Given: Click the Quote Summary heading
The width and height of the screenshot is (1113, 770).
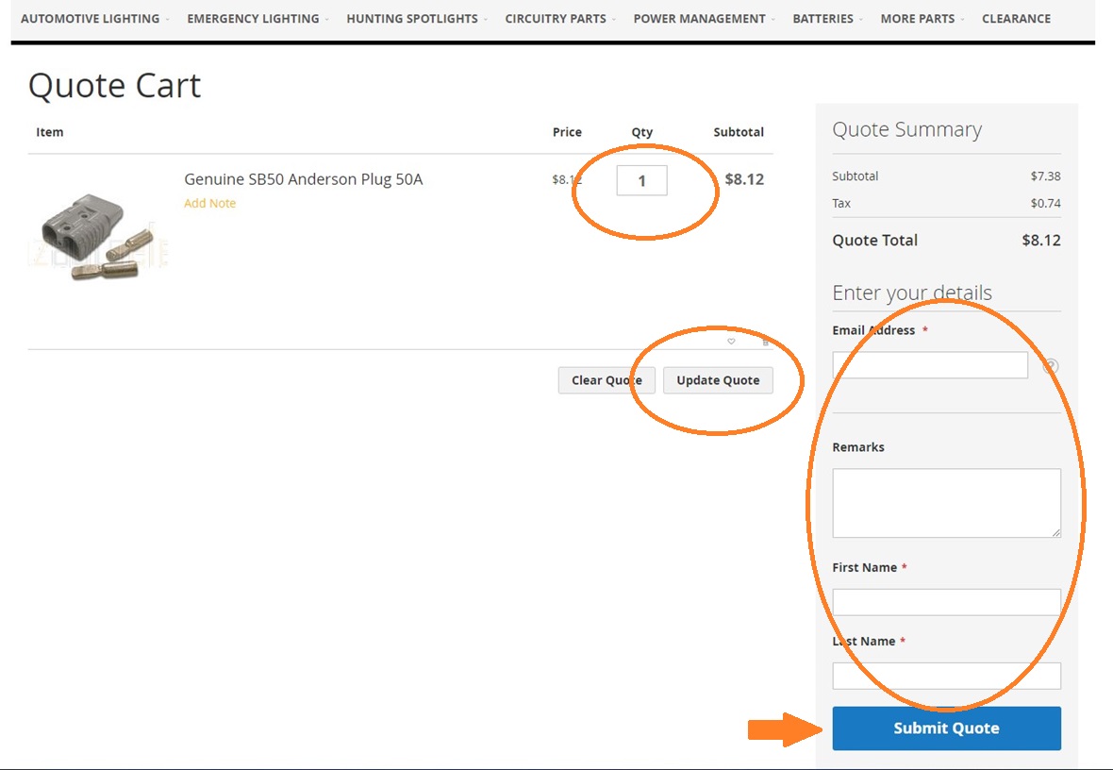Looking at the screenshot, I should (907, 129).
